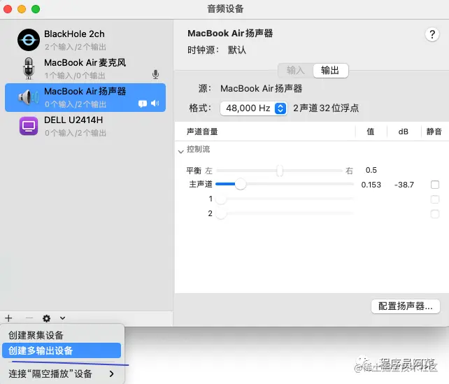The width and height of the screenshot is (449, 384).
Task: Open the gear action menu
Action: click(x=46, y=318)
